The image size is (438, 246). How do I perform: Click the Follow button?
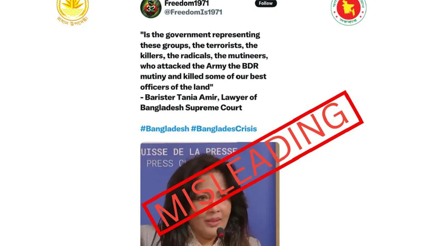pos(266,3)
